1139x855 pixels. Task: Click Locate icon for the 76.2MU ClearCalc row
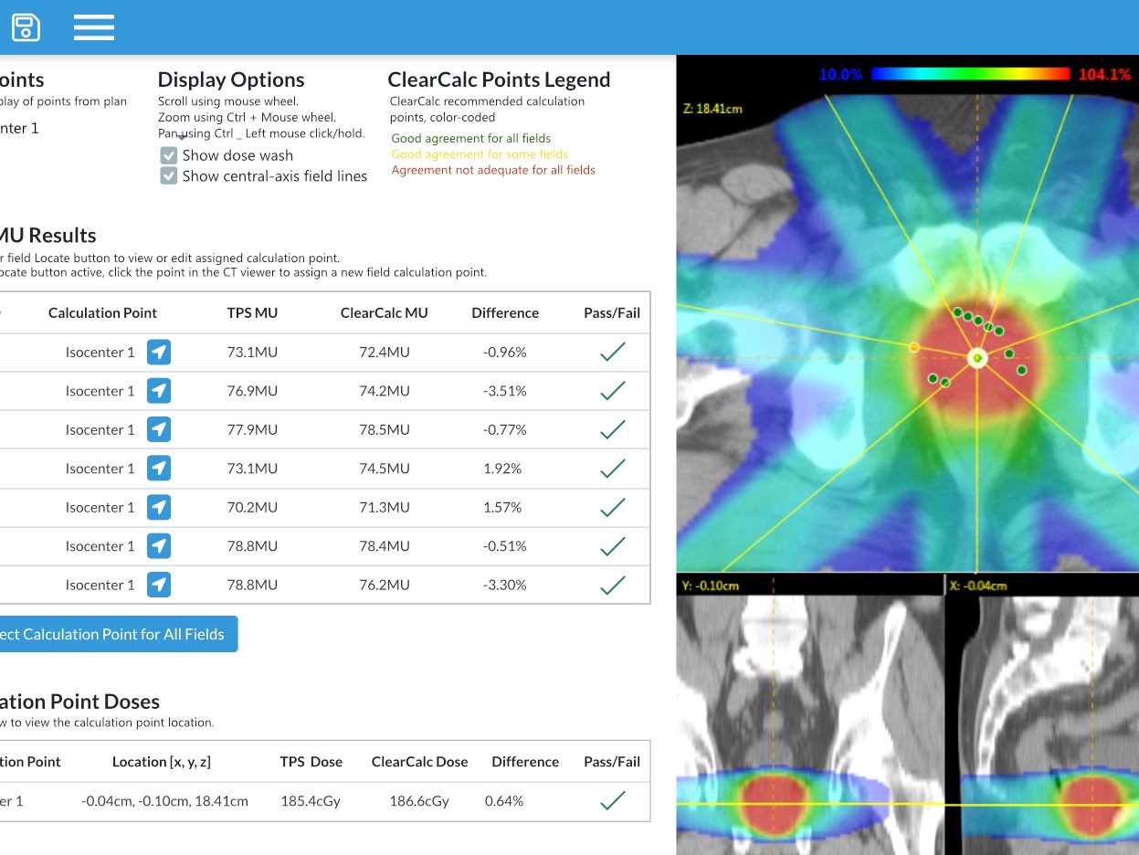[x=159, y=585]
